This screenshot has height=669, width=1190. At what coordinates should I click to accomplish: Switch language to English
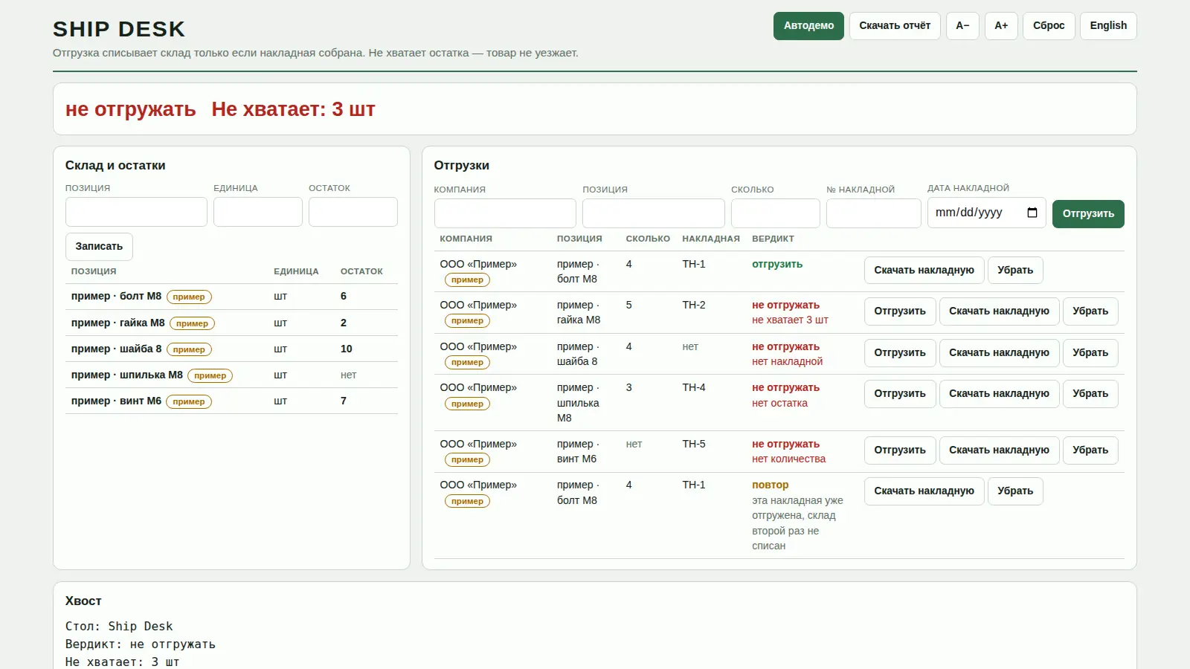(x=1108, y=26)
